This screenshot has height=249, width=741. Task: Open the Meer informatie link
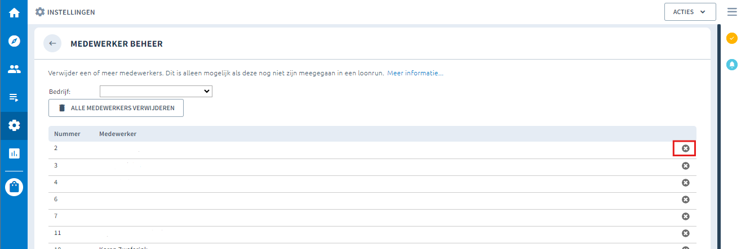click(x=415, y=73)
